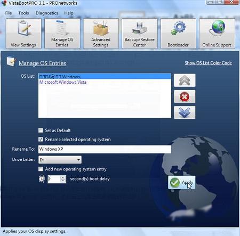240x236 pixels.
Task: Open the Tools menu
Action: [x=23, y=13]
